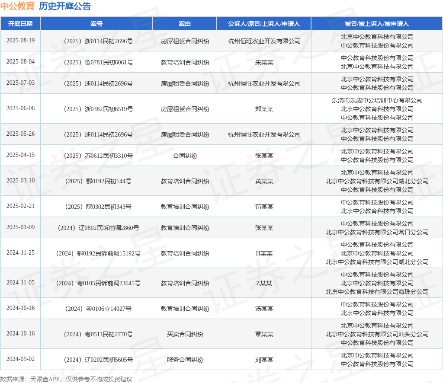
Task: Click the date 2024-11-25
Action: [x=20, y=252]
